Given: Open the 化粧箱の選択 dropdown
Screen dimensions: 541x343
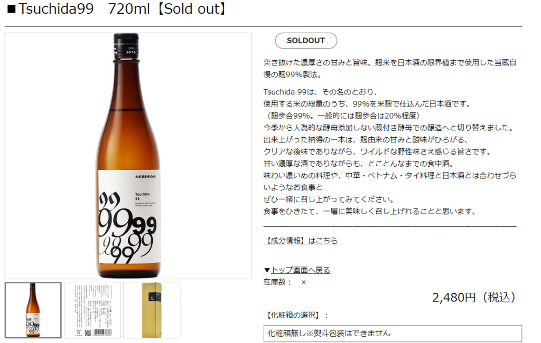Looking at the screenshot, I should (393, 334).
